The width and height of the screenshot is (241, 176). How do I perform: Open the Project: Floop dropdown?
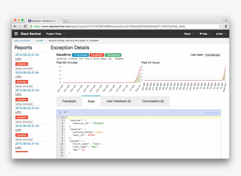coord(56,34)
